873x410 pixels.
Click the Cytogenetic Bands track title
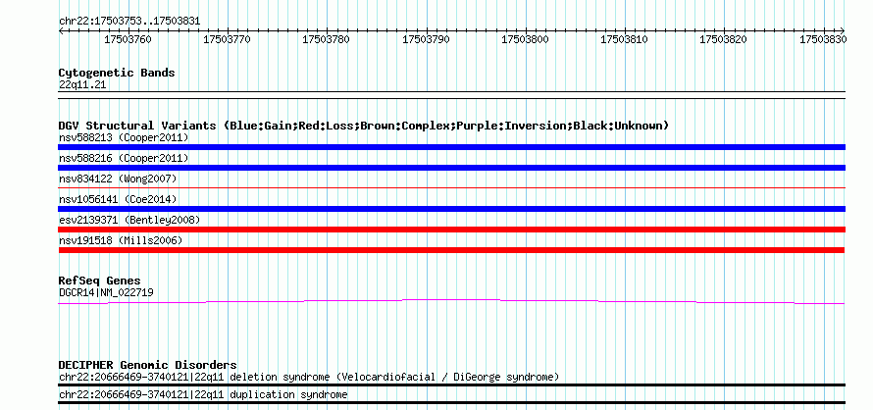click(117, 73)
